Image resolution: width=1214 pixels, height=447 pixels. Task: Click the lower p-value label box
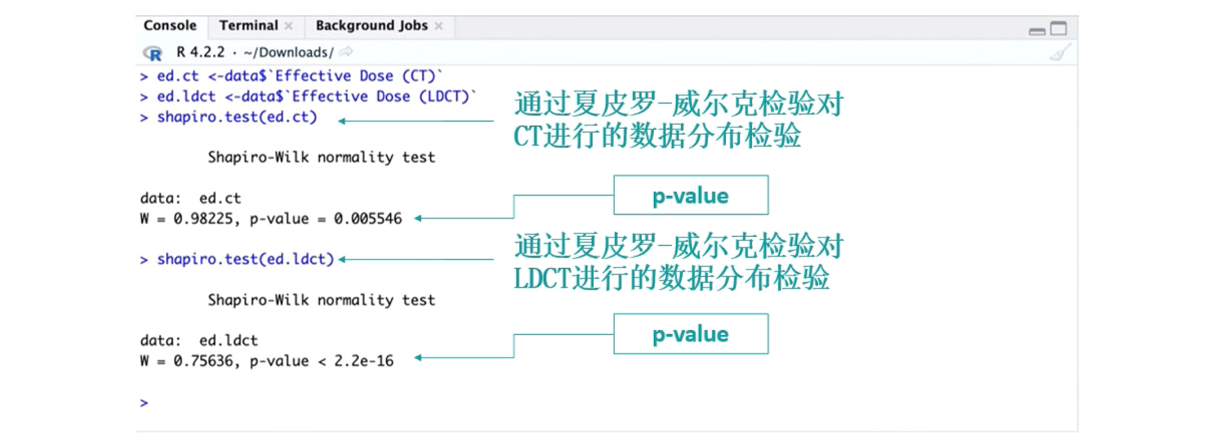pyautogui.click(x=691, y=334)
